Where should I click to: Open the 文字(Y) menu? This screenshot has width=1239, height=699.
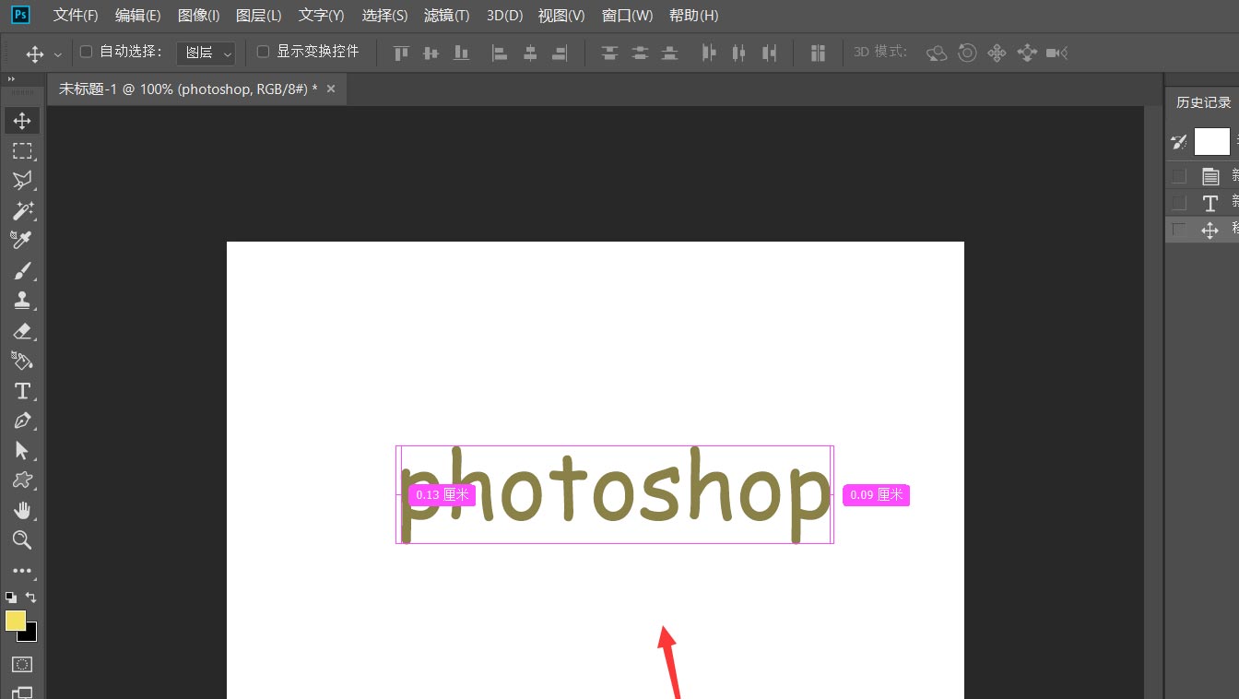(322, 16)
